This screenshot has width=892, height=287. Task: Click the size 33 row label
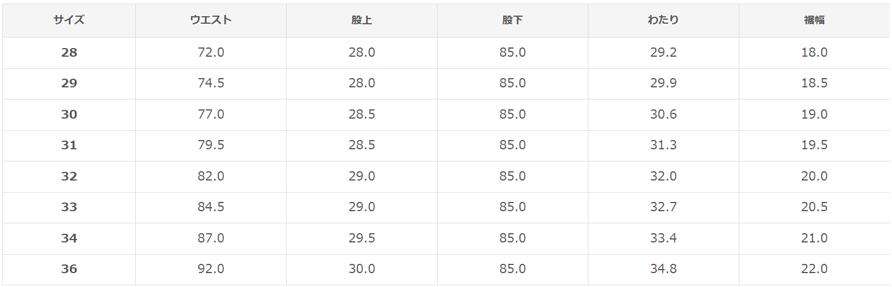pos(69,207)
